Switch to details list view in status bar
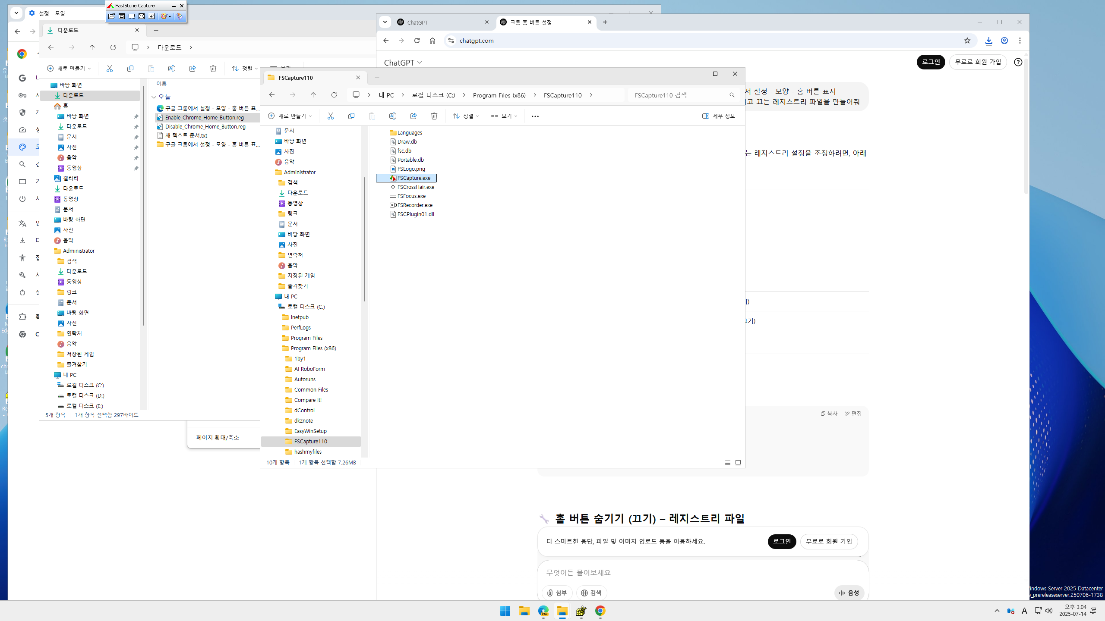The width and height of the screenshot is (1105, 621). 727,463
